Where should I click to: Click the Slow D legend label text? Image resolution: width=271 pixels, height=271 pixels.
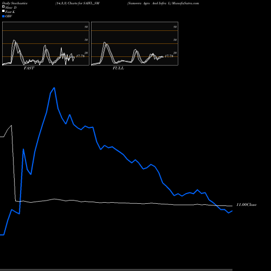[x=11, y=8]
